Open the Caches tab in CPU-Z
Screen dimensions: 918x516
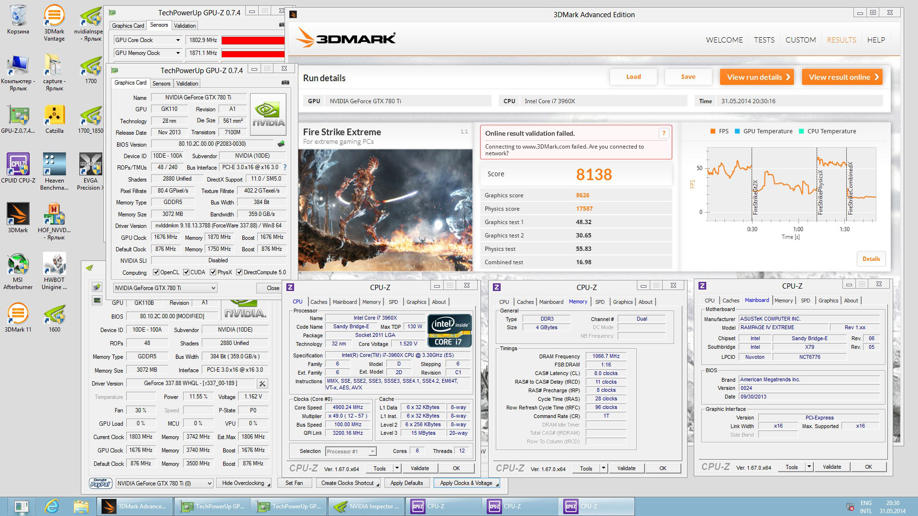[318, 302]
